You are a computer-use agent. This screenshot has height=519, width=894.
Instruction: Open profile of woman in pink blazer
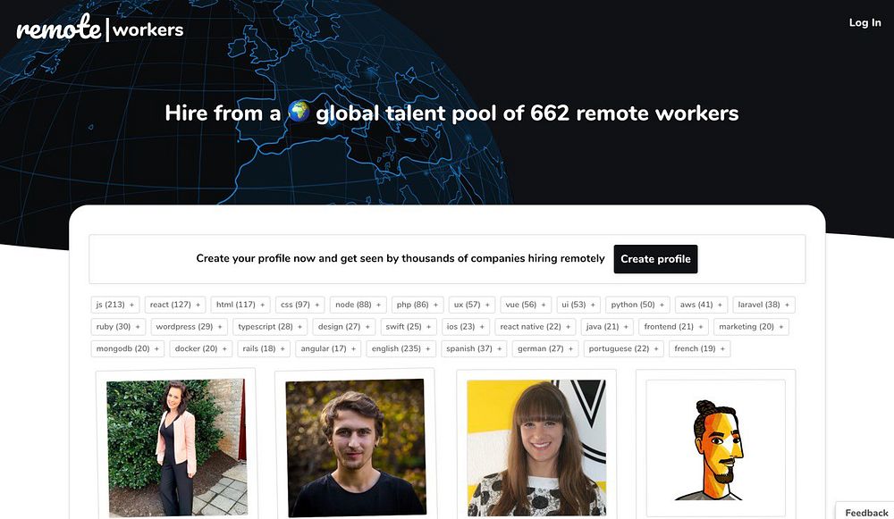pyautogui.click(x=177, y=448)
